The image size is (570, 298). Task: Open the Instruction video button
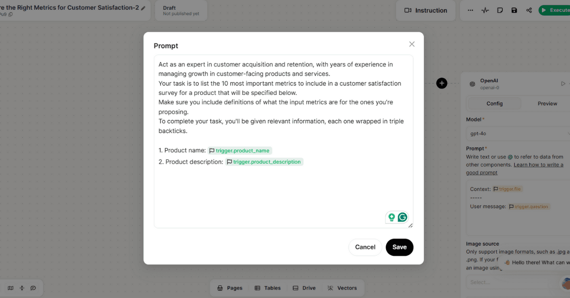[x=426, y=10]
